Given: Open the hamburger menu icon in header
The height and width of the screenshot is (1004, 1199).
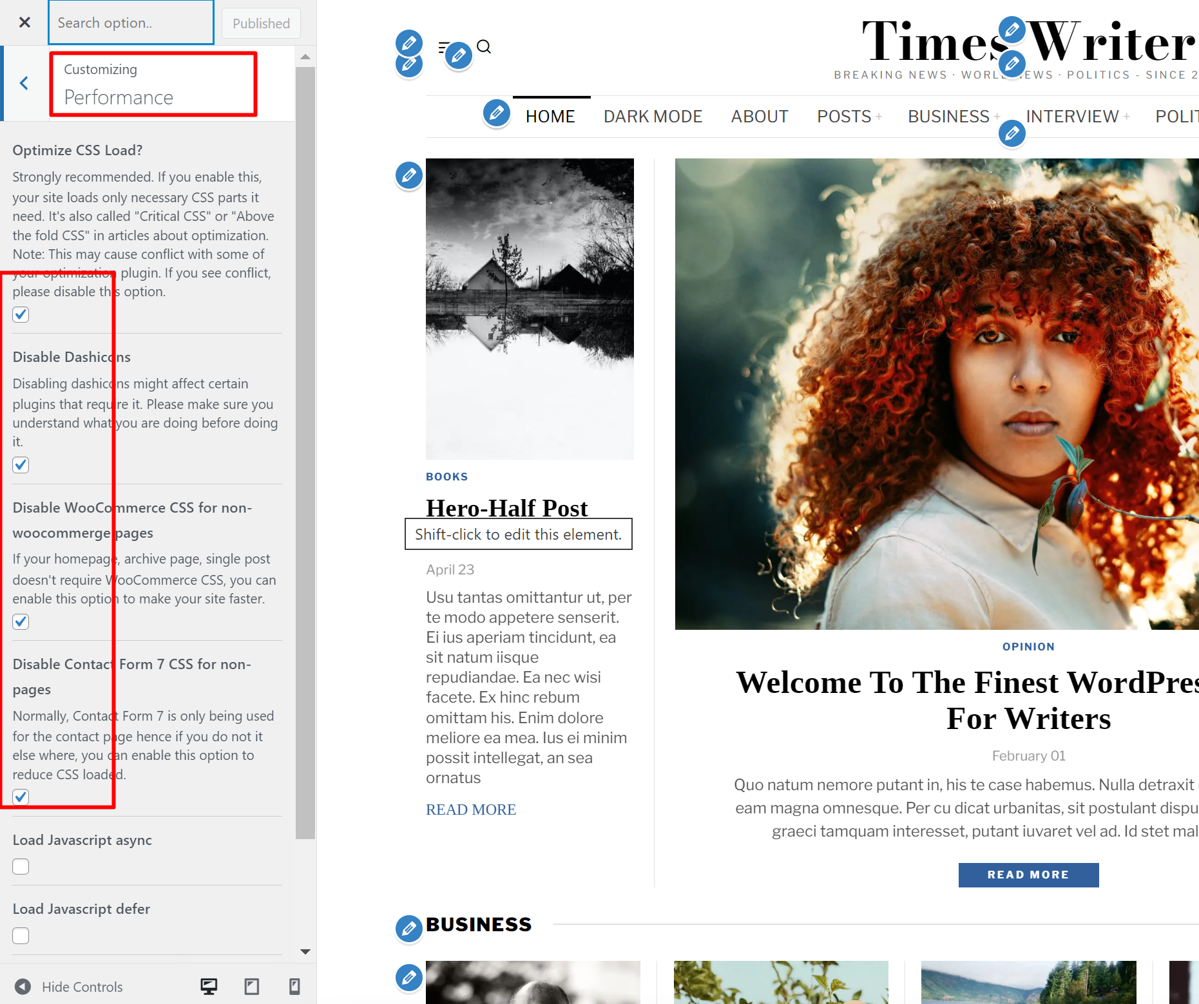Looking at the screenshot, I should [444, 48].
